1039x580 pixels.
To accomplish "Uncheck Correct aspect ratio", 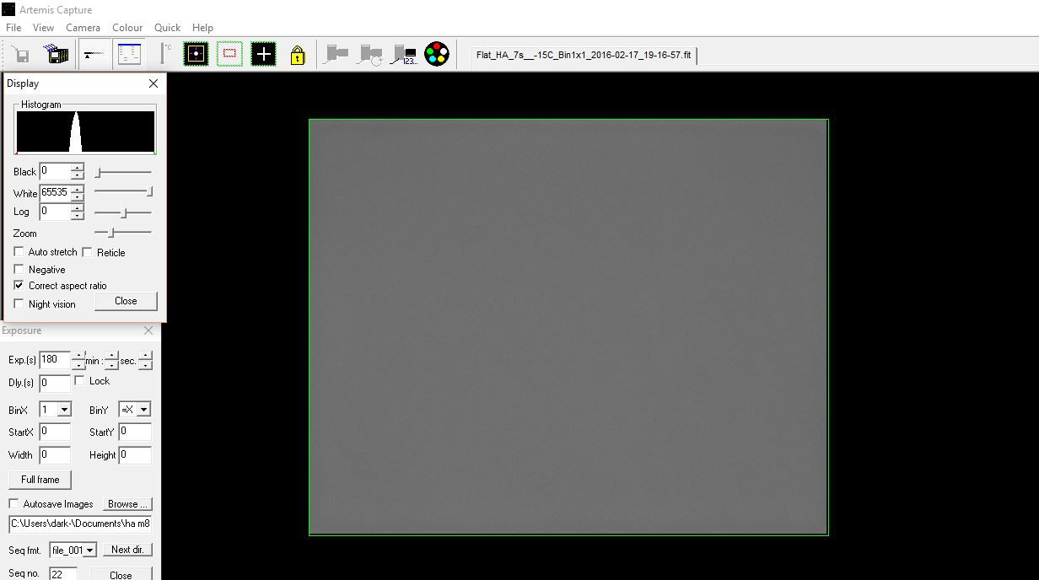I will click(19, 286).
